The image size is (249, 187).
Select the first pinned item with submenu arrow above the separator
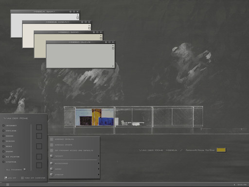coord(74,156)
